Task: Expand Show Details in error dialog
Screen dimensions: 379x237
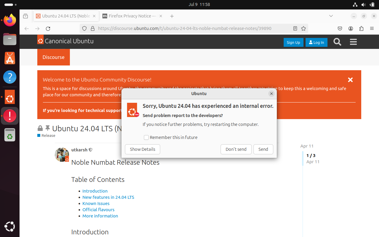Action: (142, 149)
